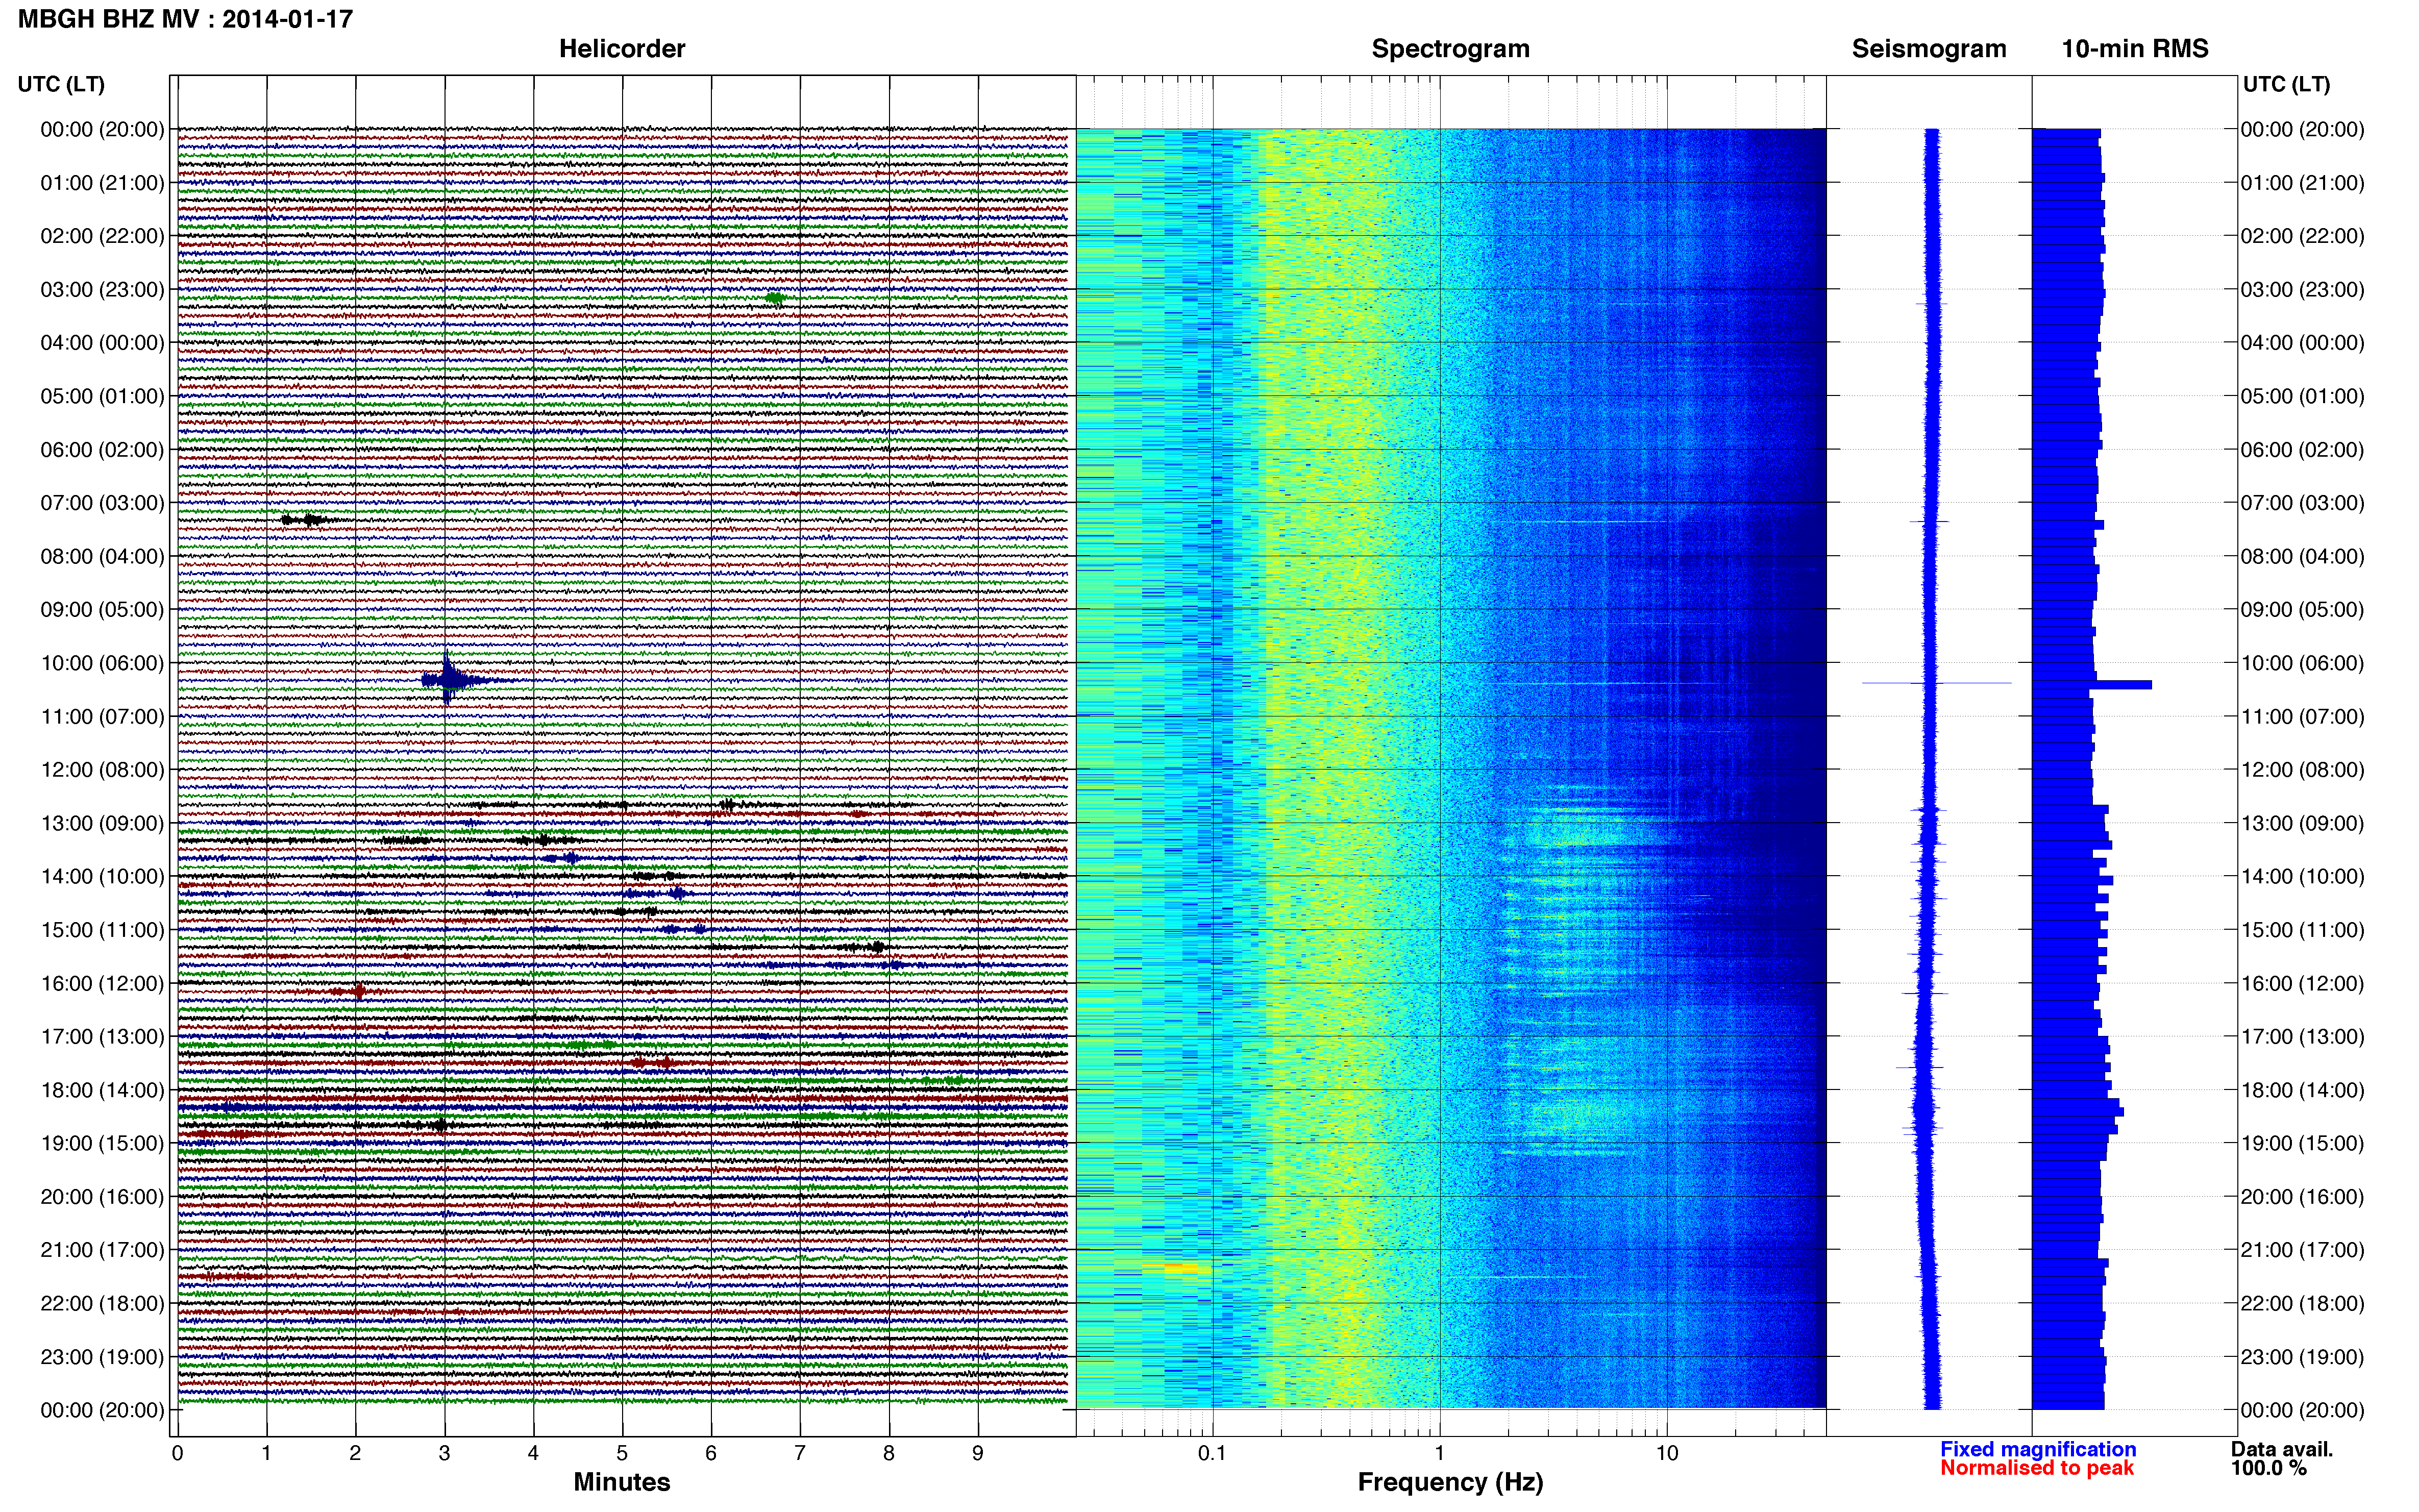Click the 'Seismogram' panel heading
Screen dimensions: 2419x1512
coord(1929,49)
